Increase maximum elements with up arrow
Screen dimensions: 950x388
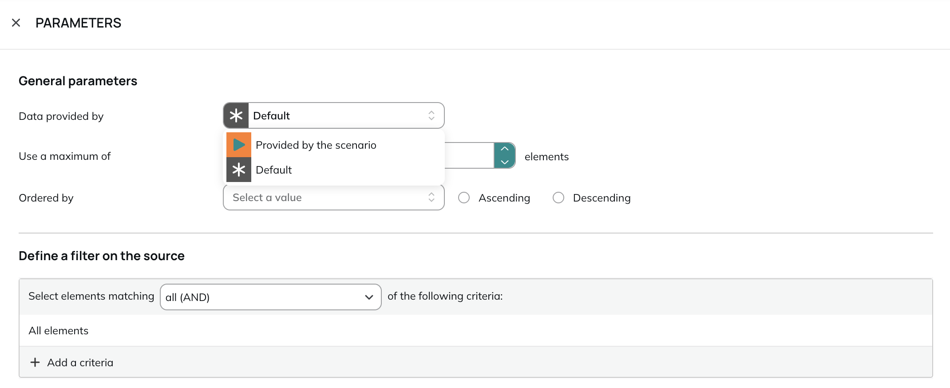pyautogui.click(x=505, y=149)
